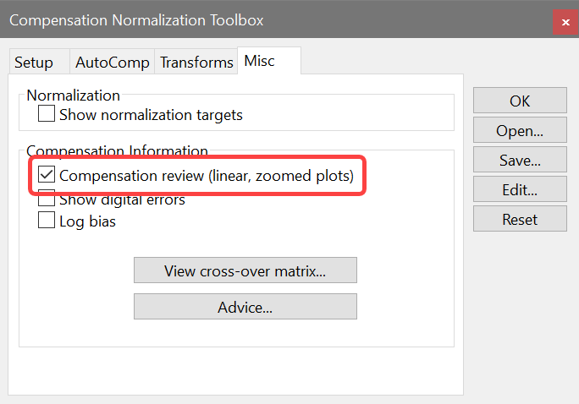This screenshot has height=404, width=579.
Task: Uncheck Compensation review (linear, zoomed plots)
Action: [47, 177]
